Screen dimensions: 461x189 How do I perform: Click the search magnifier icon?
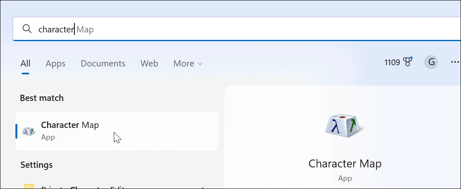[x=27, y=29]
